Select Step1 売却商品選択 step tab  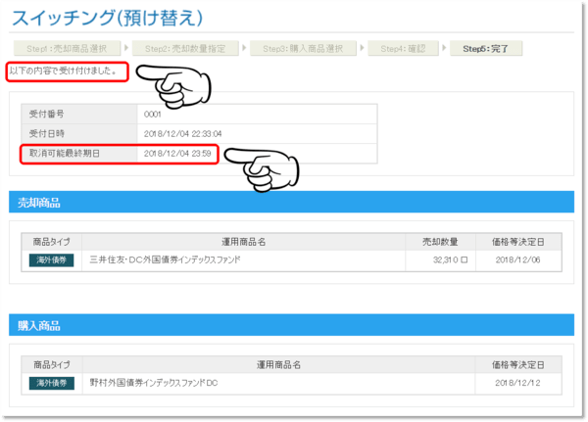click(67, 48)
